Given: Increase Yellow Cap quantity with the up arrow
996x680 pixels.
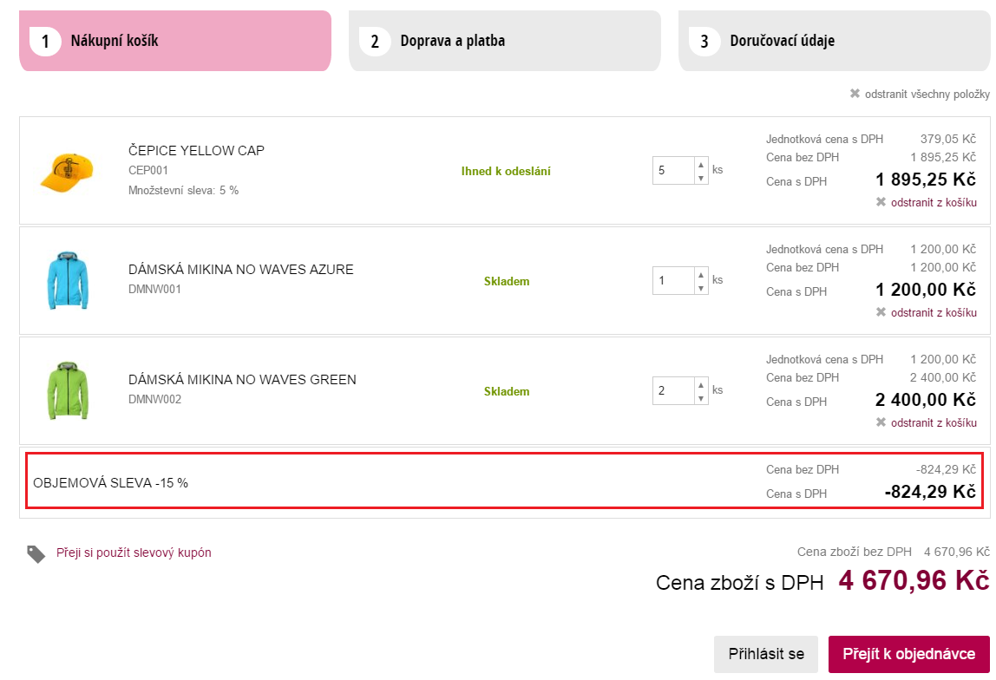Looking at the screenshot, I should (701, 165).
